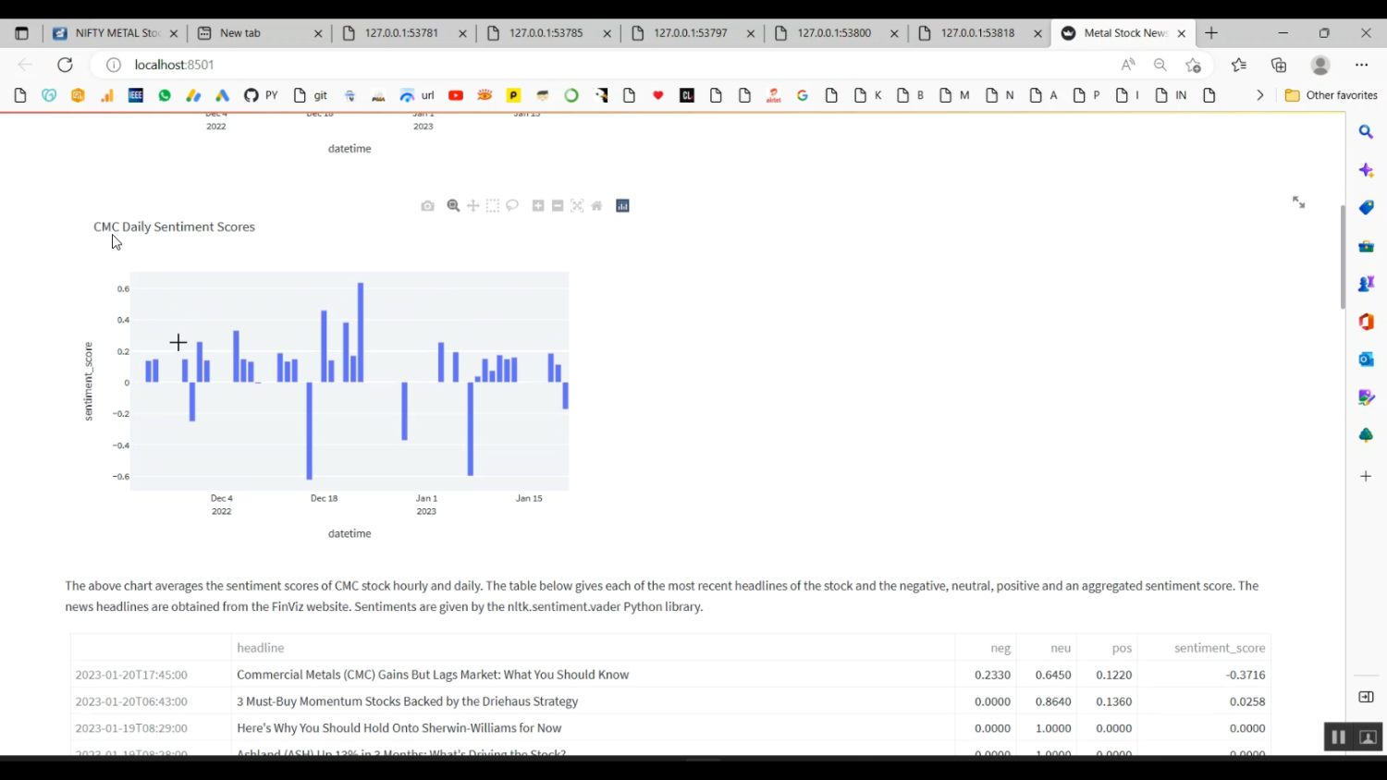
Task: Open the Edge Settings and more menu
Action: coord(1361,65)
